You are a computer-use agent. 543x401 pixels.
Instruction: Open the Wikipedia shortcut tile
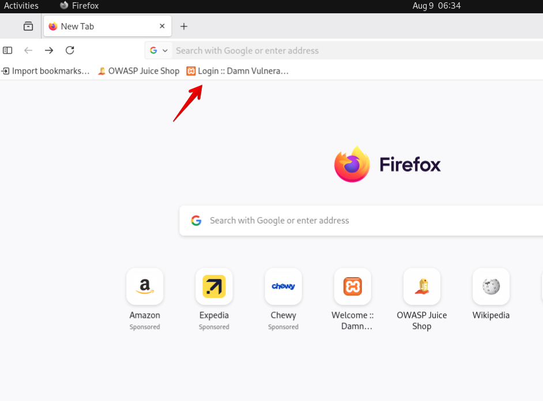491,286
